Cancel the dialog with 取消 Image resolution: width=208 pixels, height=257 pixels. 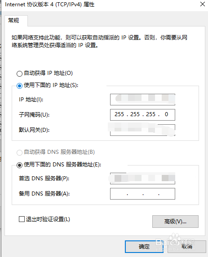click(x=187, y=247)
